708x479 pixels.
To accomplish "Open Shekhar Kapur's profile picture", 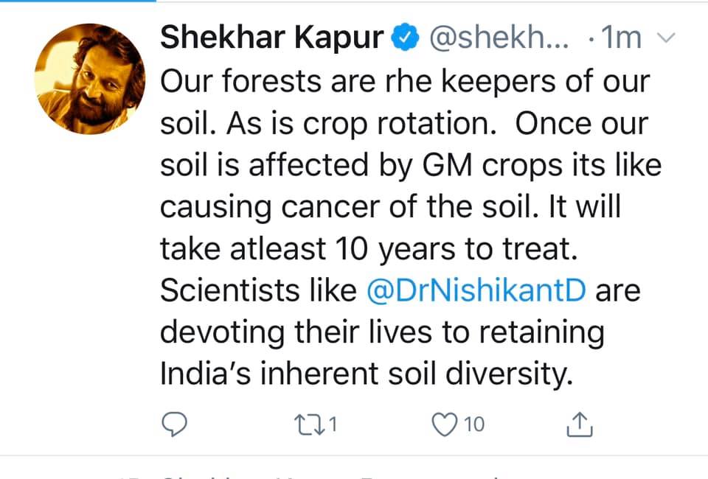I will pos(90,79).
